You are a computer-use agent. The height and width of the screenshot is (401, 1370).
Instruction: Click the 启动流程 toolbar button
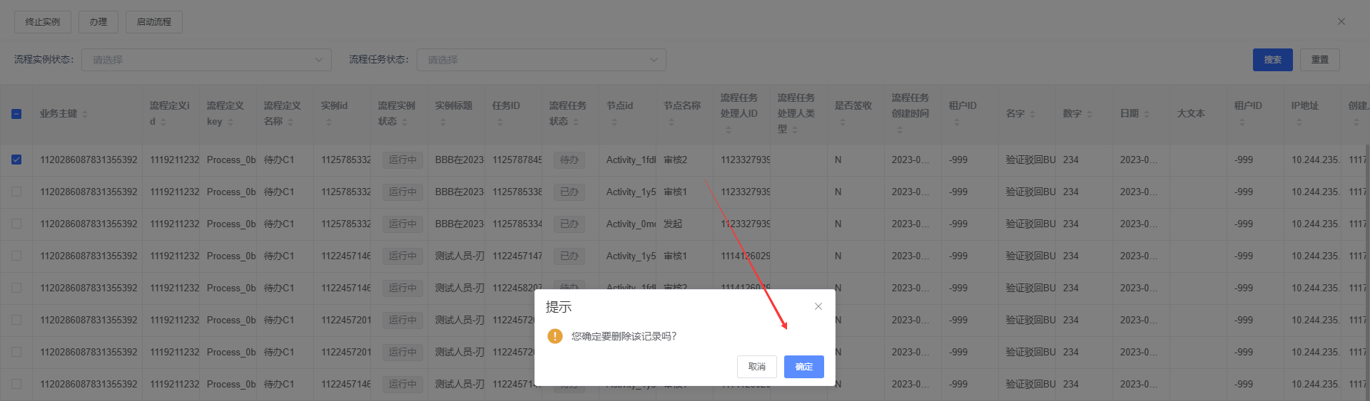[154, 22]
